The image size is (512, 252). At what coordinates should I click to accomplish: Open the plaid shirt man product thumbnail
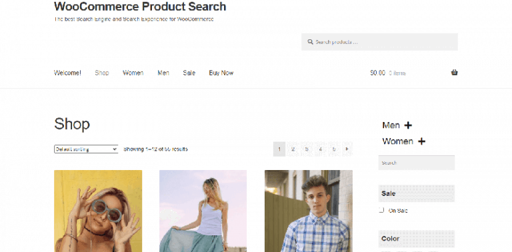pos(309,211)
